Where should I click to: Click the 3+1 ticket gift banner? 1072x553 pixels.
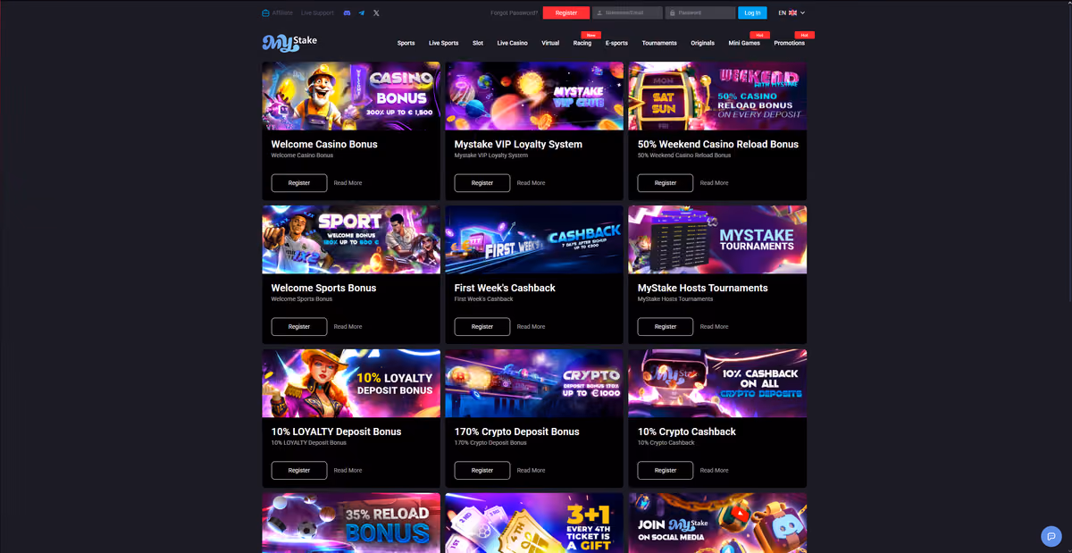tap(534, 523)
